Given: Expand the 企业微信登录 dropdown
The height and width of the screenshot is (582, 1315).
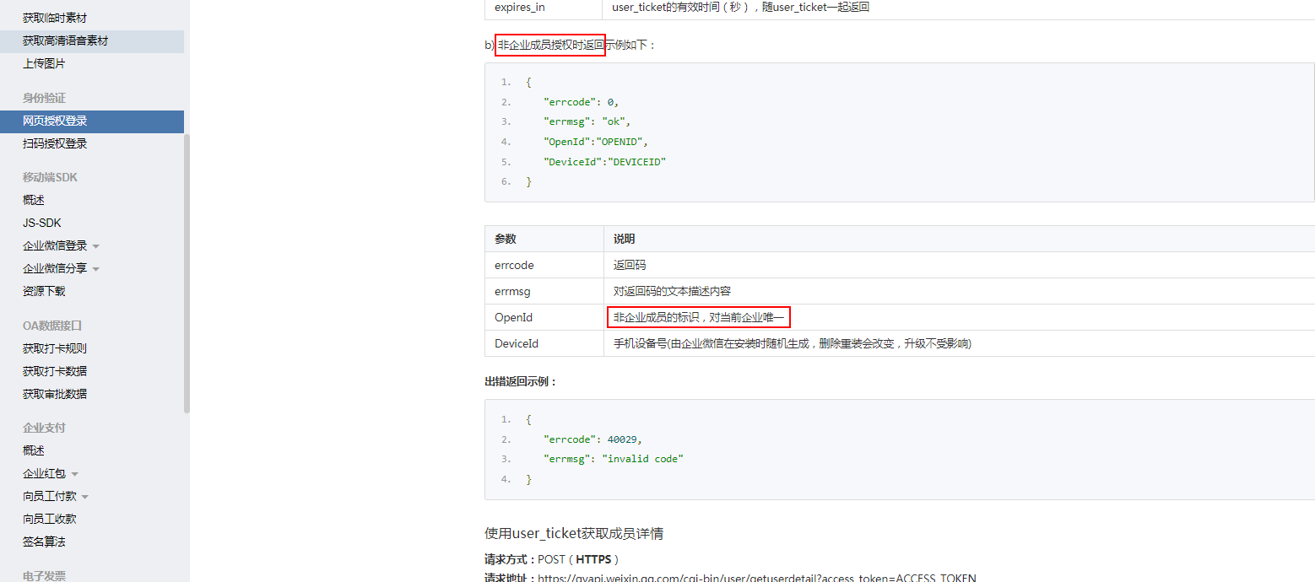Looking at the screenshot, I should click(x=56, y=245).
